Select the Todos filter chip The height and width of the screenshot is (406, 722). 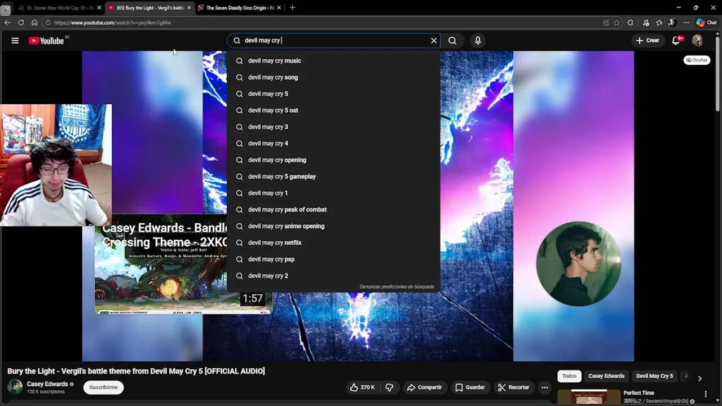click(x=569, y=376)
